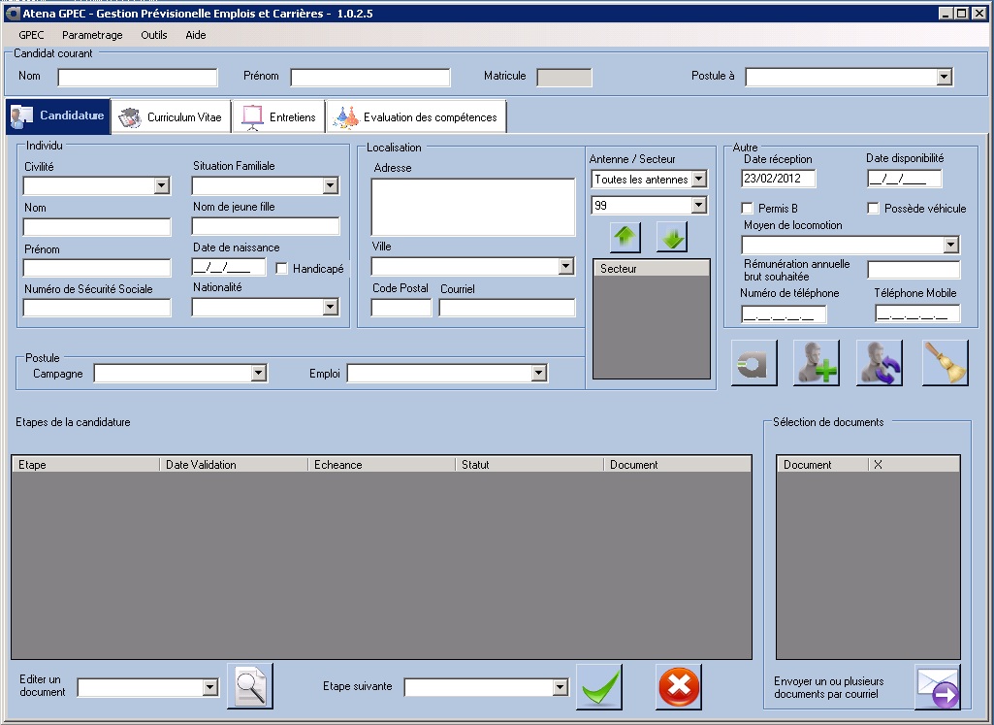This screenshot has width=994, height=725.
Task: Expand the sector dropdown showing 99
Action: click(698, 205)
